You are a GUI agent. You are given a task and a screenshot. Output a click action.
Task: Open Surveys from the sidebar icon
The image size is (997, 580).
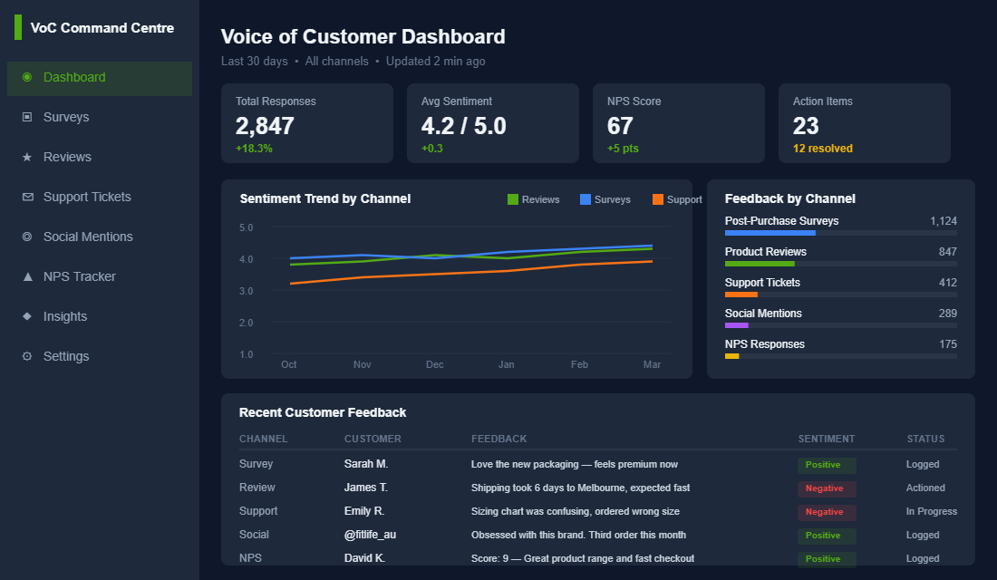tap(26, 117)
